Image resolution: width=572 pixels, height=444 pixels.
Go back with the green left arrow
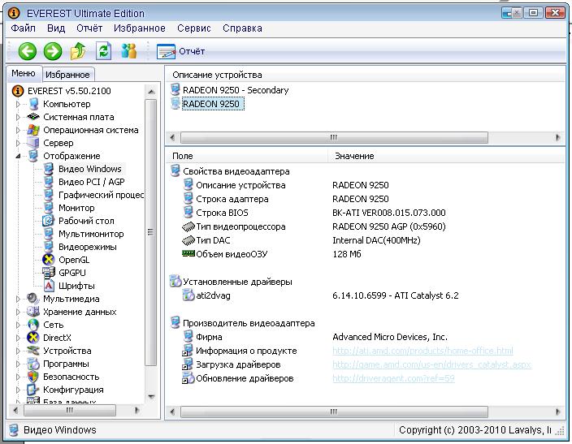point(28,51)
